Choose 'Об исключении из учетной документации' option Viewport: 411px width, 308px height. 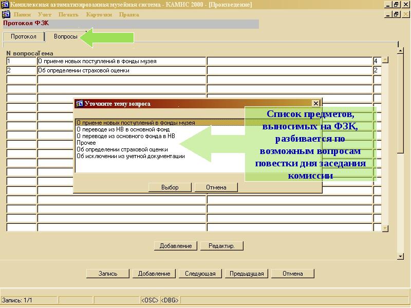point(130,157)
